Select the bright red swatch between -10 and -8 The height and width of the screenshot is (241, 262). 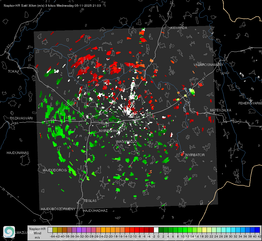point(137,230)
